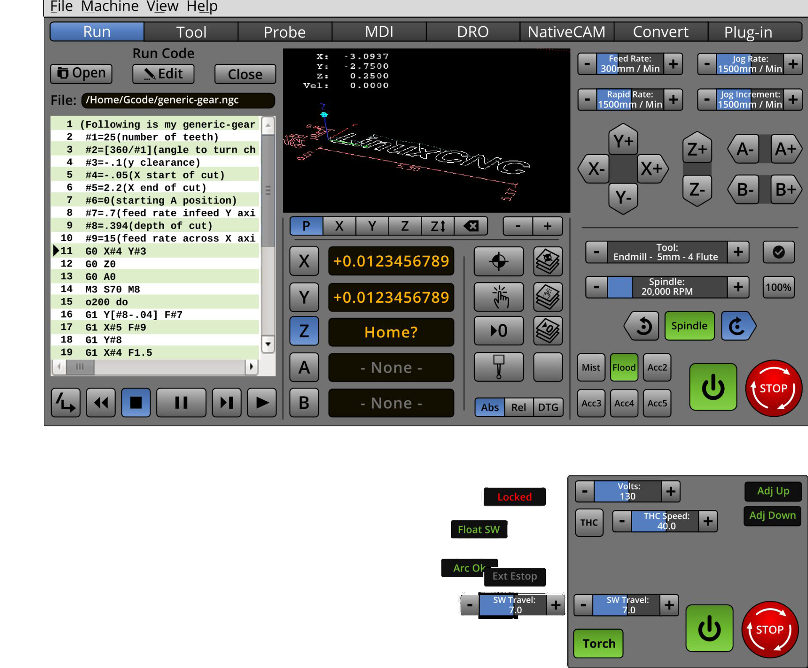808x668 pixels.
Task: Jog the B+ axis
Action: pos(786,189)
